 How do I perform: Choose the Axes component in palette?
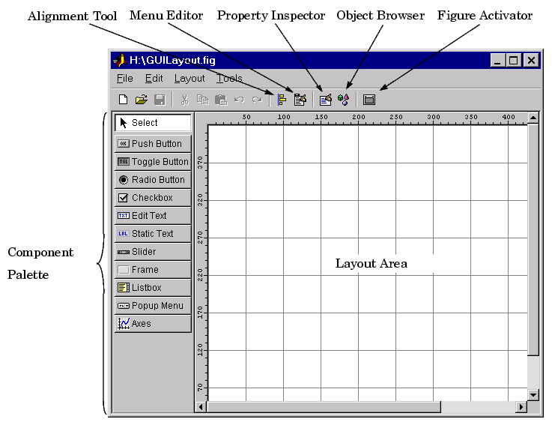(153, 323)
